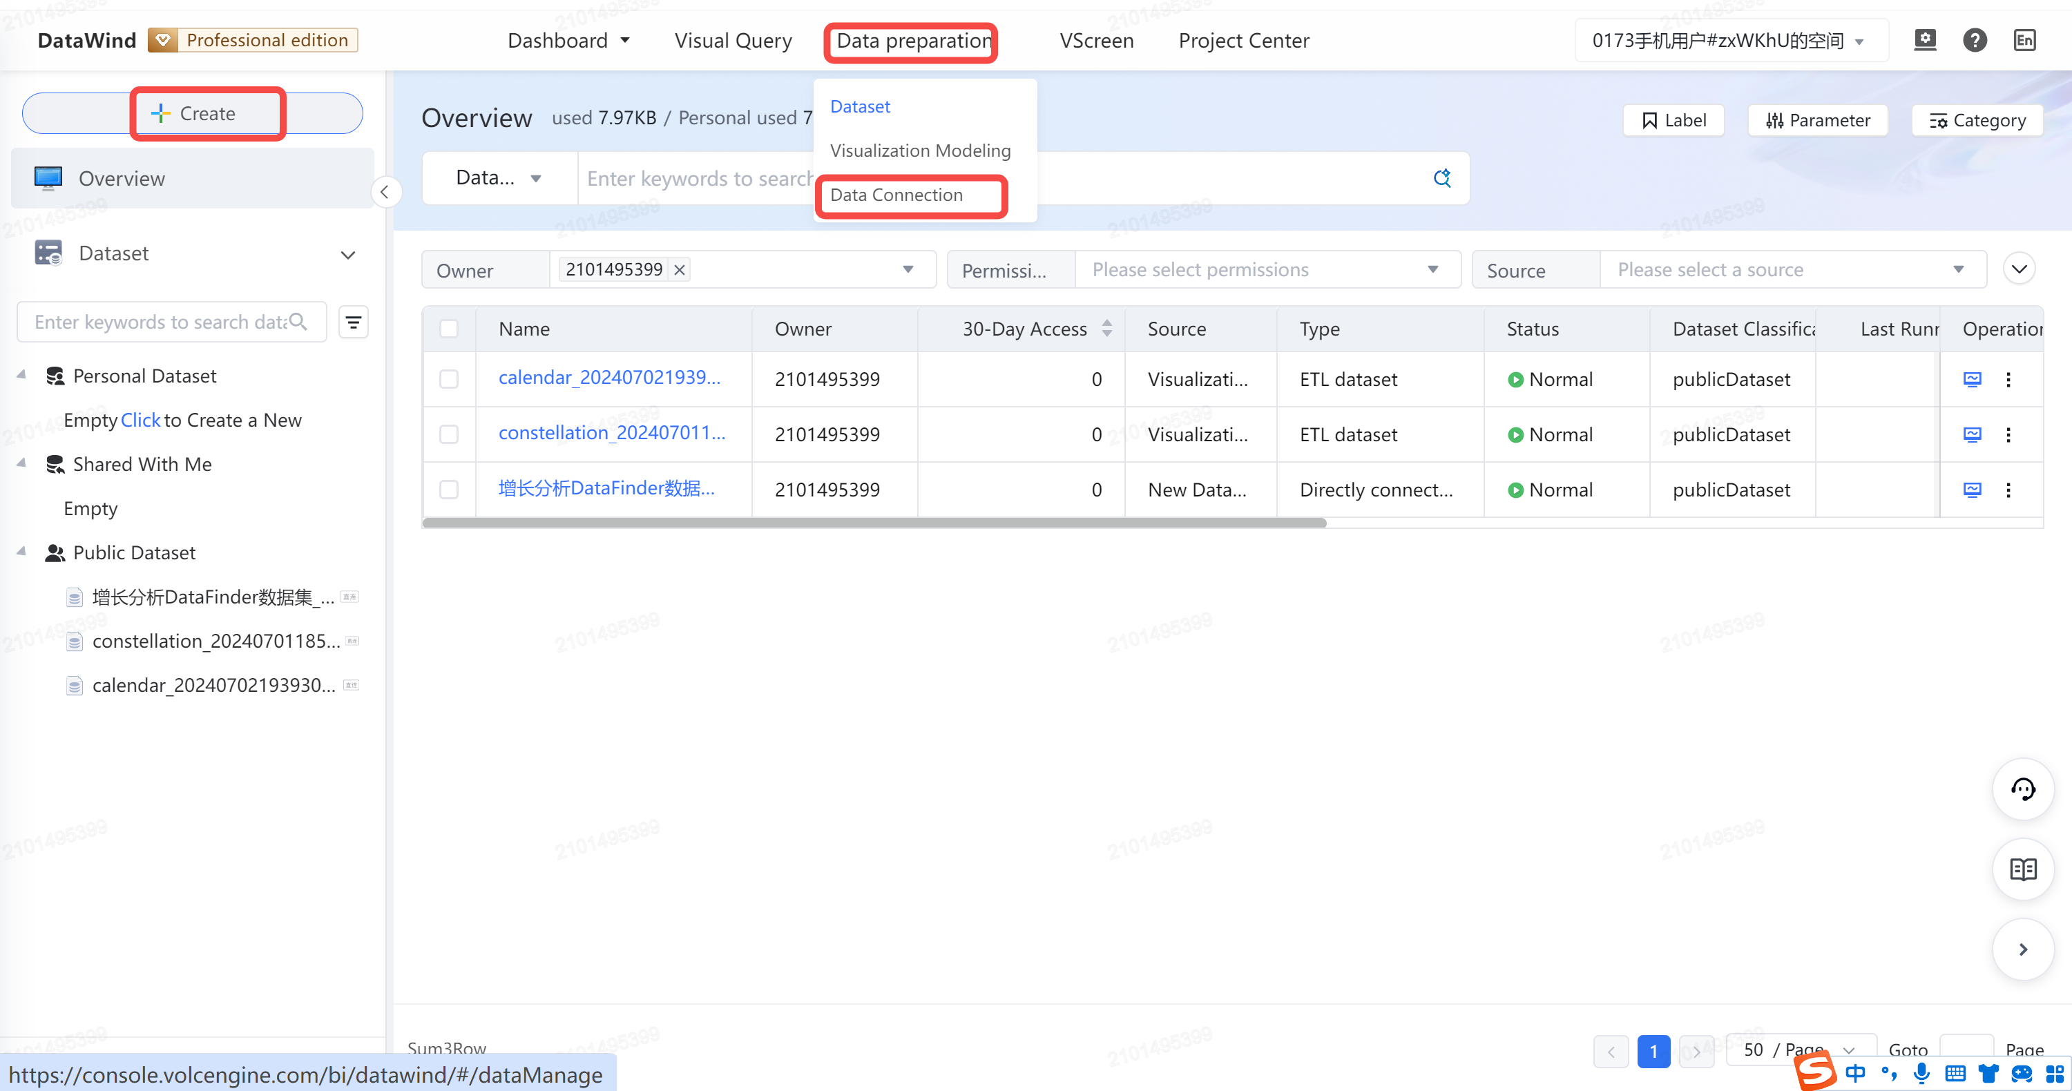The height and width of the screenshot is (1091, 2072).
Task: Tick the checkbox for the calendar dataset row
Action: (449, 380)
